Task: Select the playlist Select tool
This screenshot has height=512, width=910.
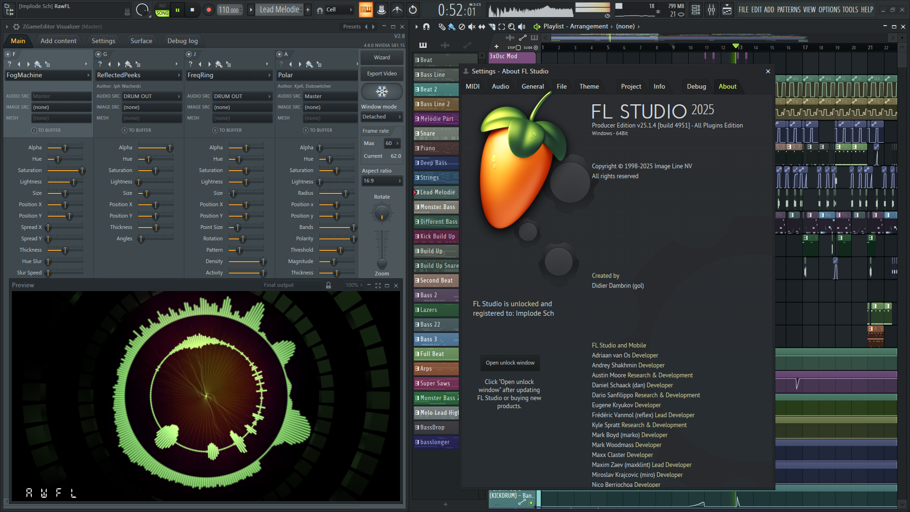Action: pyautogui.click(x=501, y=27)
